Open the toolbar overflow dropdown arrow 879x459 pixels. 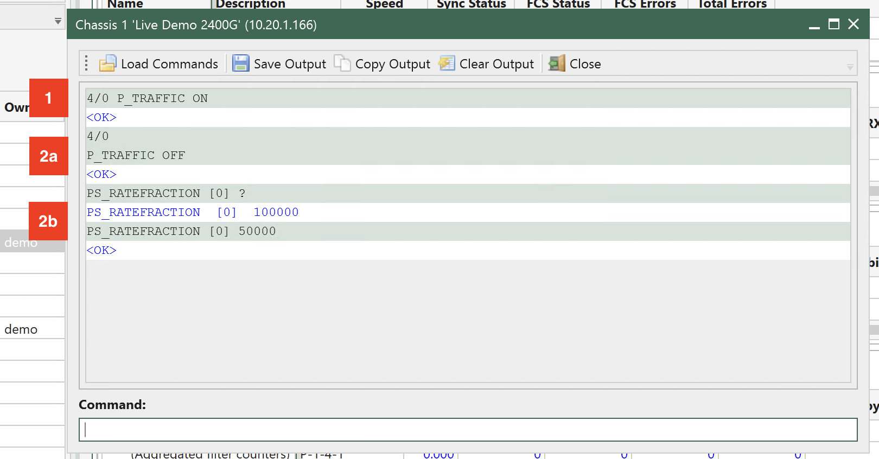pos(850,67)
